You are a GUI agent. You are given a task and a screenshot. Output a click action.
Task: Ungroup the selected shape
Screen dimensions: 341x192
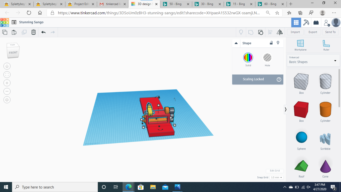click(x=260, y=32)
